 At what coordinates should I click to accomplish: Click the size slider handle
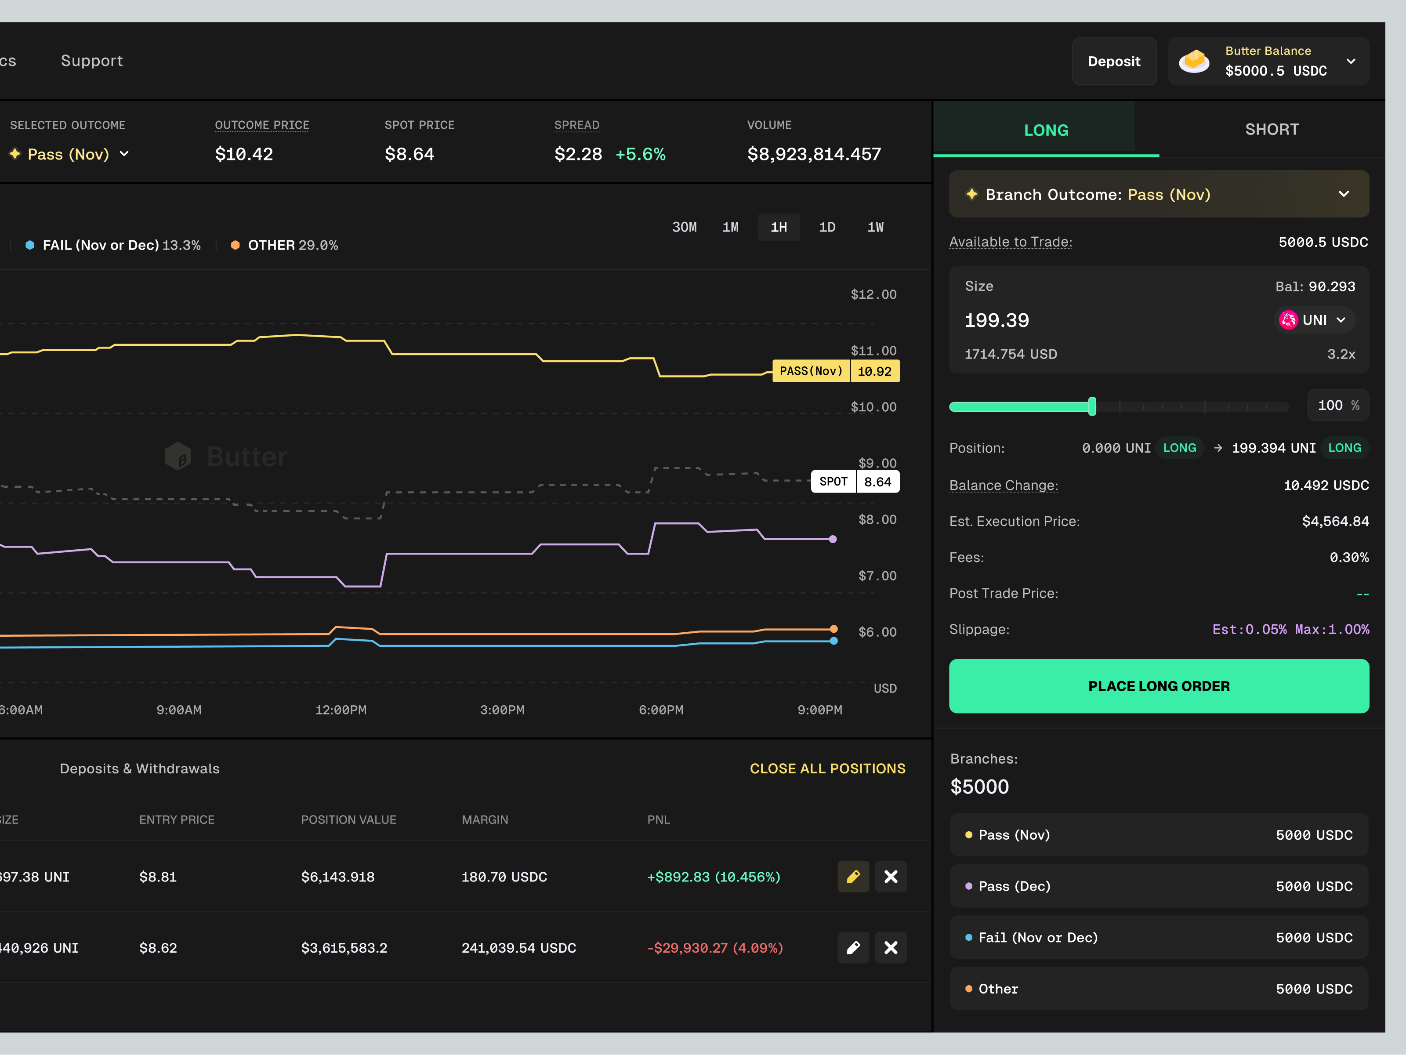(x=1092, y=406)
